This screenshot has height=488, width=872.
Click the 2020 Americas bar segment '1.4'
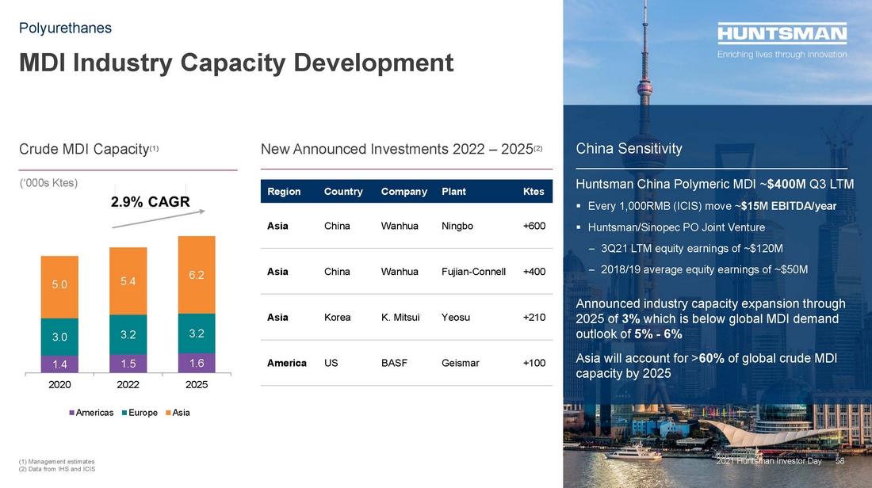[x=59, y=364]
